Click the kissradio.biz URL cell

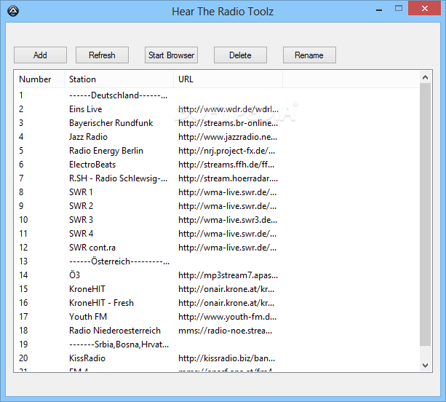[227, 358]
